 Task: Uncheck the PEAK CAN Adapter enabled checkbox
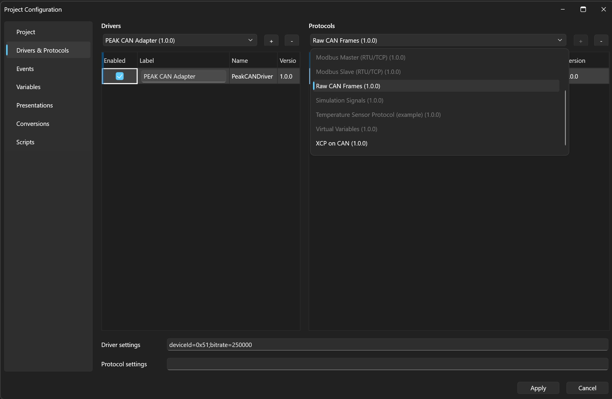click(120, 76)
